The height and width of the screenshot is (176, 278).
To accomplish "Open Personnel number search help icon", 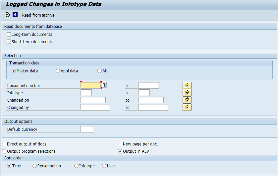I will (x=104, y=85).
